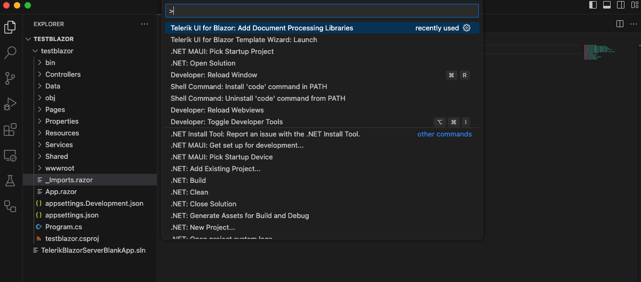
Task: Toggle the bottom panel layout
Action: click(x=607, y=5)
